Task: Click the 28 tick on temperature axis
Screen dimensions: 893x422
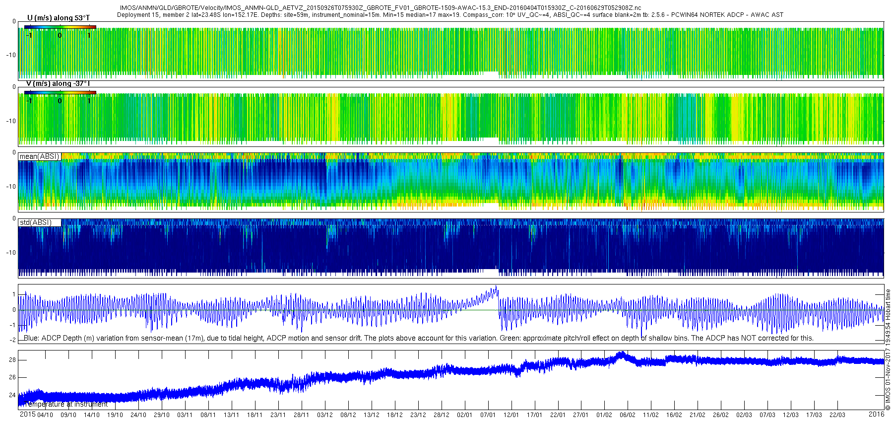Action: click(12, 360)
